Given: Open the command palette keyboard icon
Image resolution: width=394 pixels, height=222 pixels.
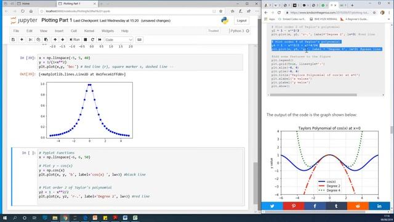Looking at the screenshot, I should (140, 39).
